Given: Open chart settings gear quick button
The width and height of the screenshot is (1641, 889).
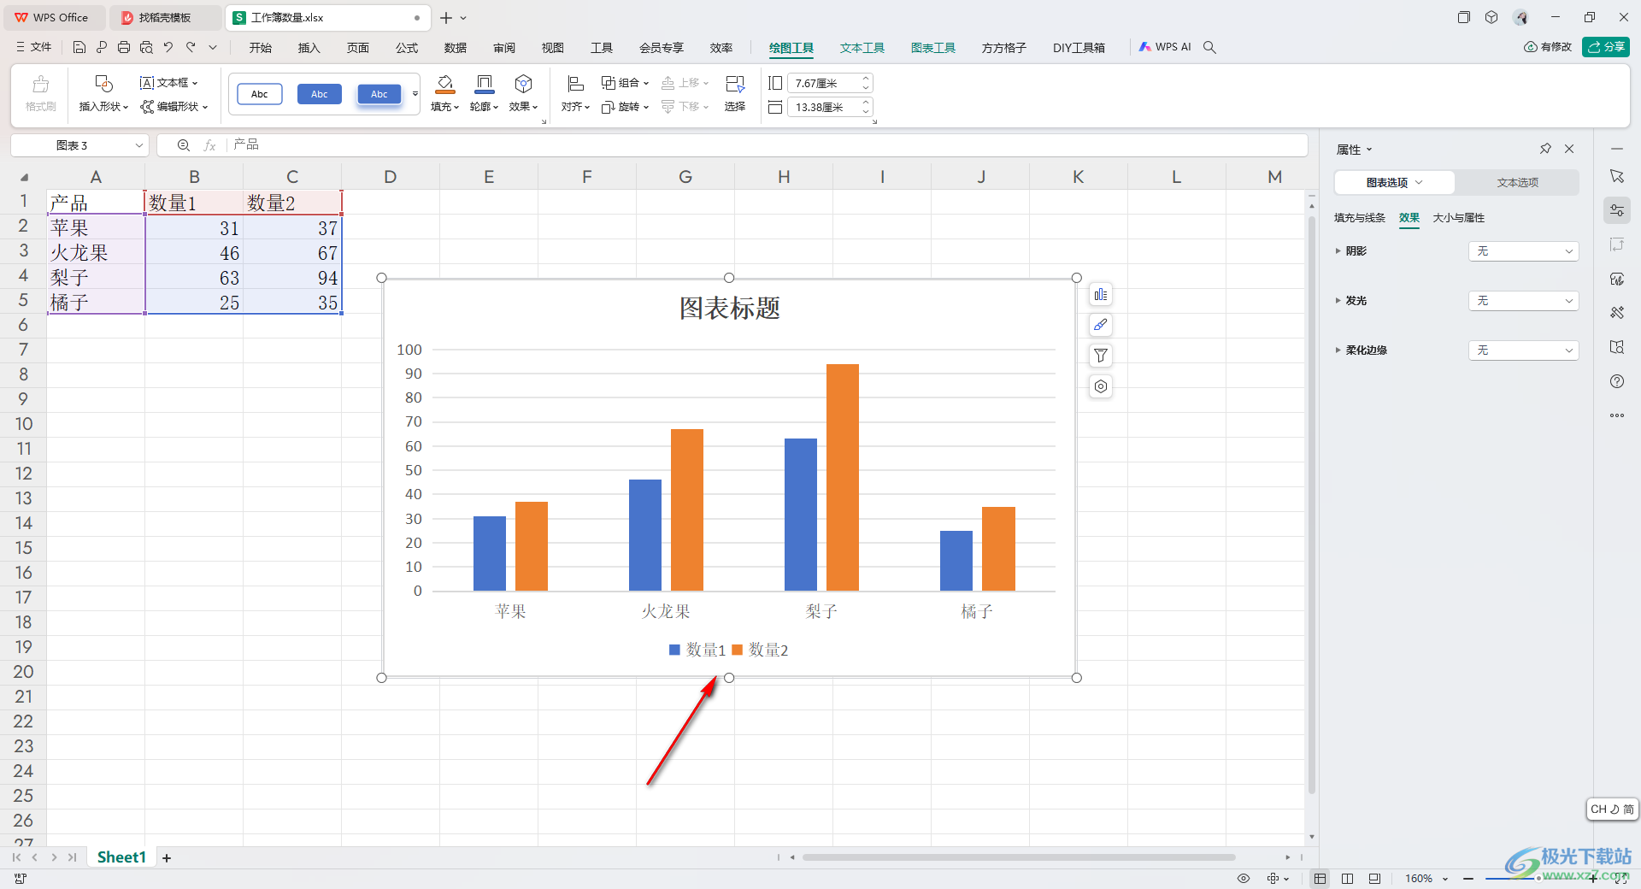Looking at the screenshot, I should pos(1101,386).
